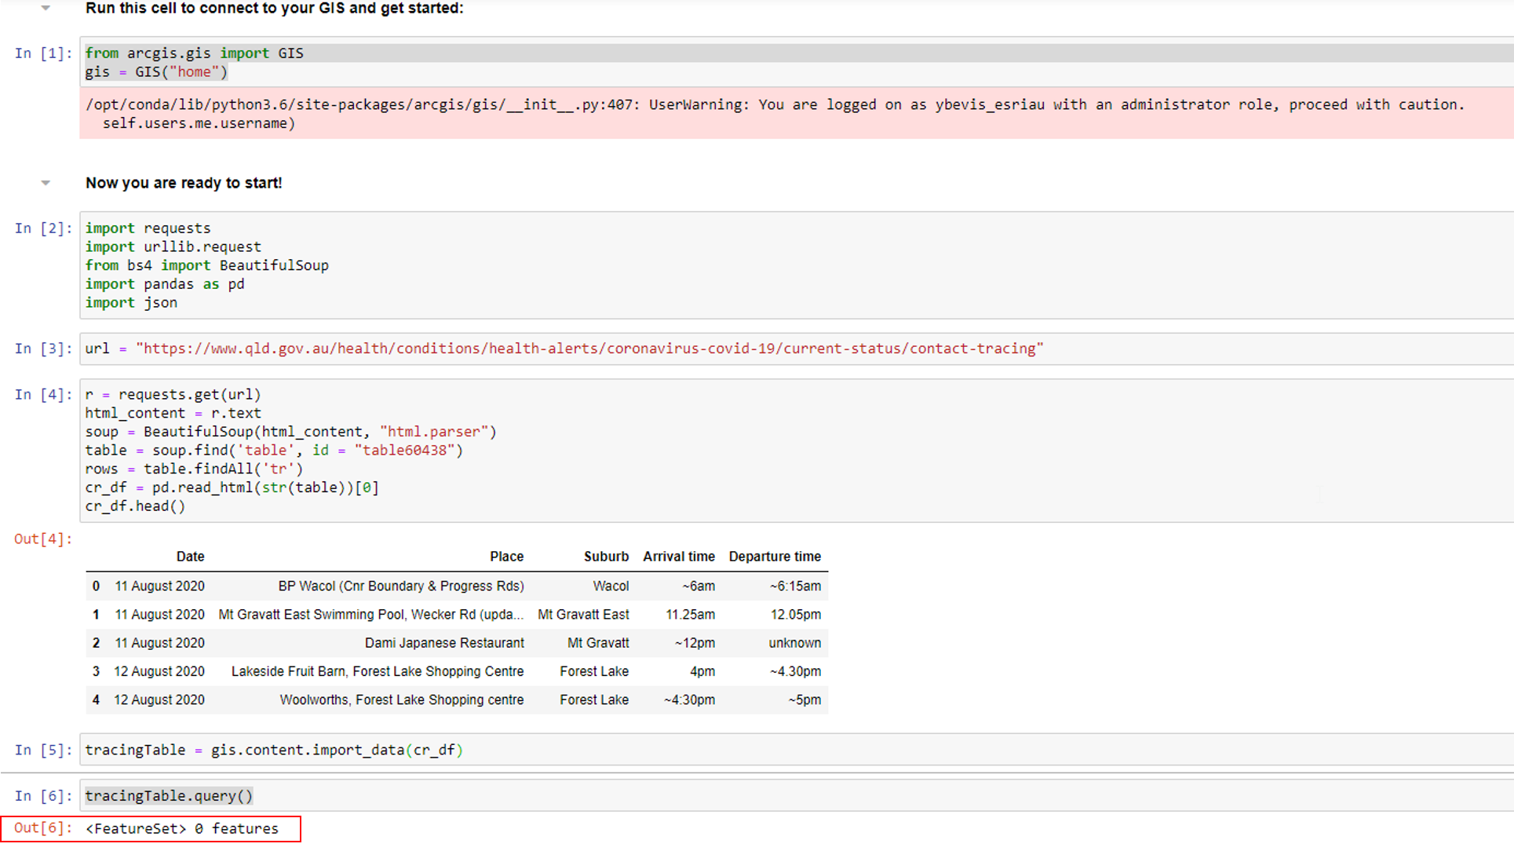Click the UserWarning output message

coord(797,114)
